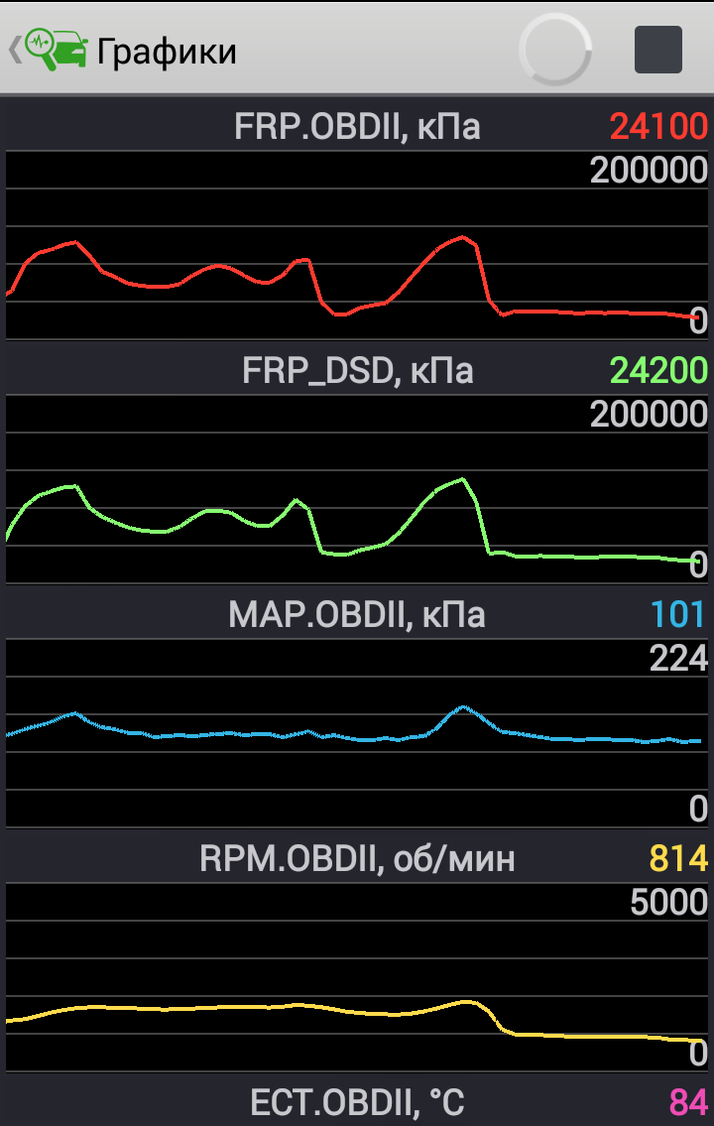
Task: Tap the yellow 814 RPM value
Action: tap(678, 859)
